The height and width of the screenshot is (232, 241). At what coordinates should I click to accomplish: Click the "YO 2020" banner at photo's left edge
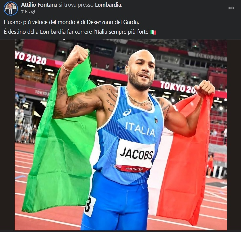[31, 58]
